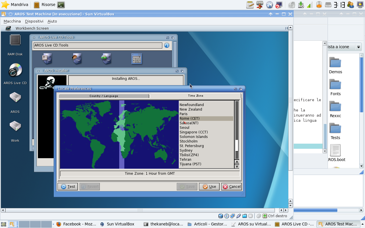The image size is (365, 228).
Task: Switch to Sun VirtualBox taskbar entry
Action: click(117, 224)
